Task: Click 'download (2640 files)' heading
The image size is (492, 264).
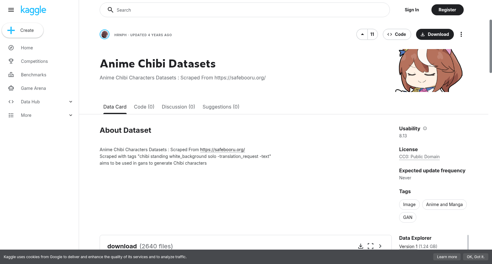Action: pos(140,246)
